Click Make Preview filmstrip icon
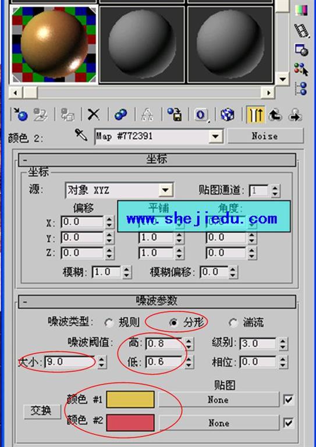 pos(301,30)
